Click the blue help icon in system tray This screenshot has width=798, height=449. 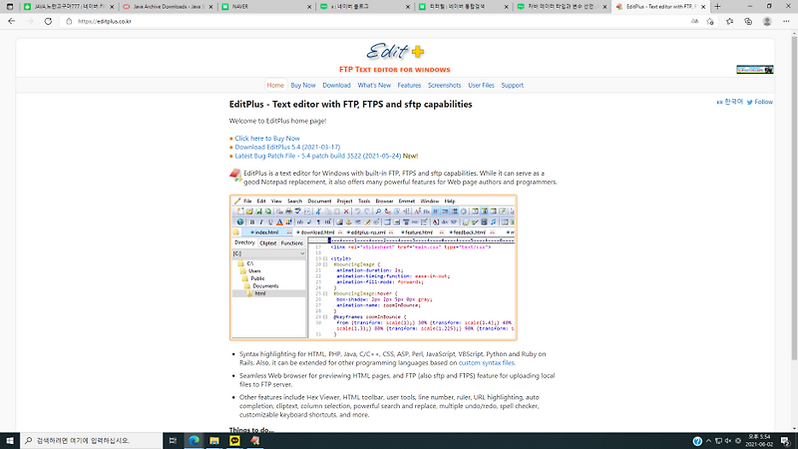pos(697,441)
